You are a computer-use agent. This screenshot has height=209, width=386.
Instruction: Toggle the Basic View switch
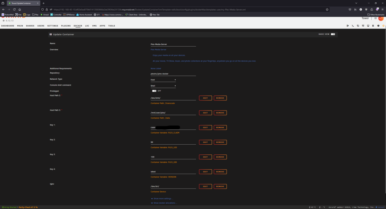[x=333, y=34]
